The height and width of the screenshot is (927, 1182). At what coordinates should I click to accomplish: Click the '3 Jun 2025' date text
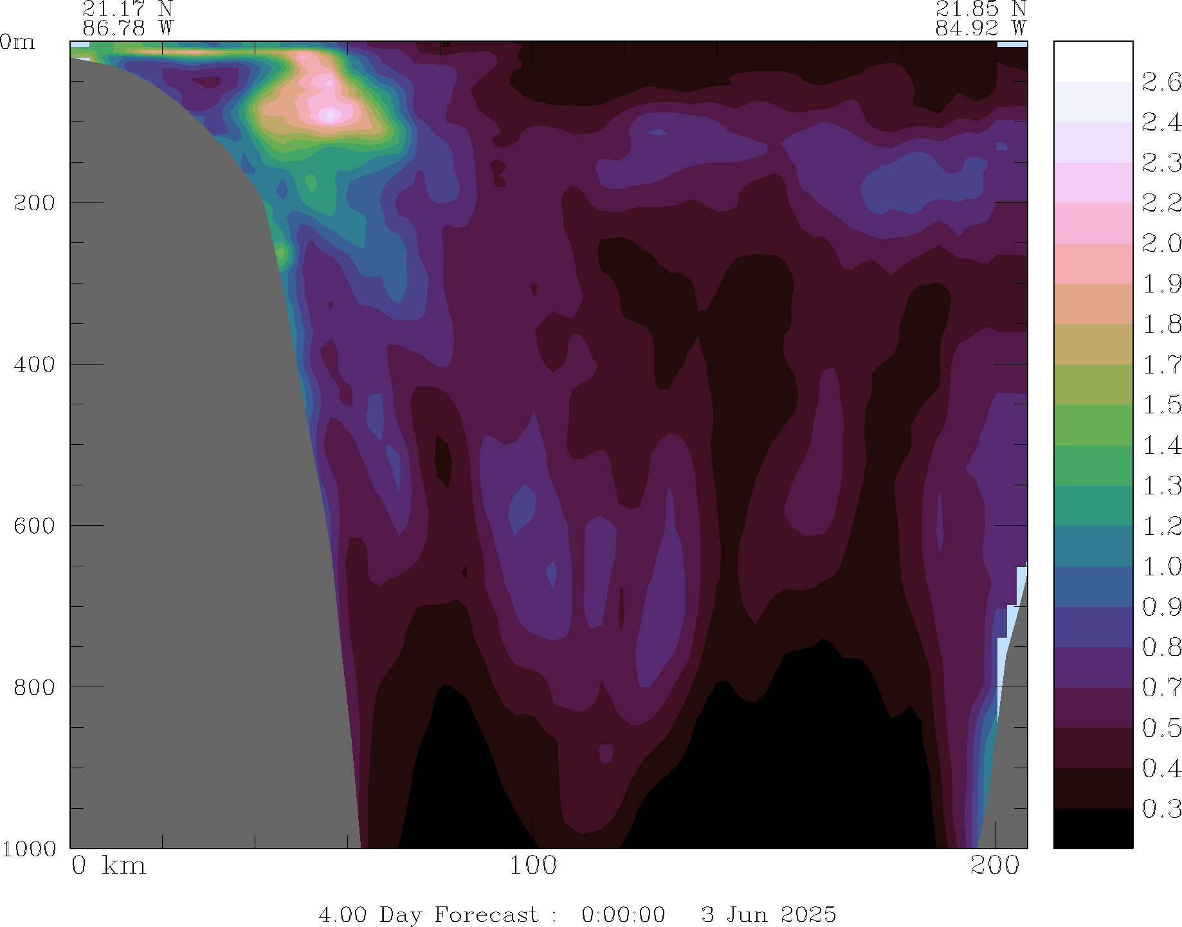click(768, 914)
